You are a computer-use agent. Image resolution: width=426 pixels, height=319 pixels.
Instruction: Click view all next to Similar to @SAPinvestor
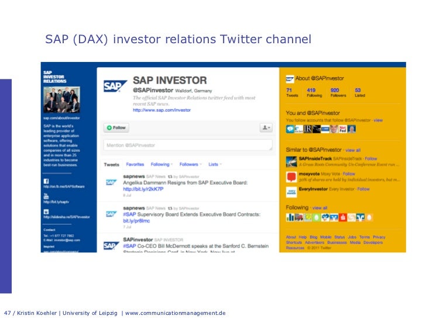click(353, 150)
